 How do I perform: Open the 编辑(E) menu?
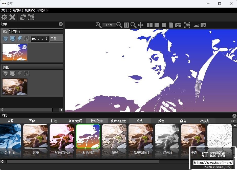pyautogui.click(x=18, y=10)
